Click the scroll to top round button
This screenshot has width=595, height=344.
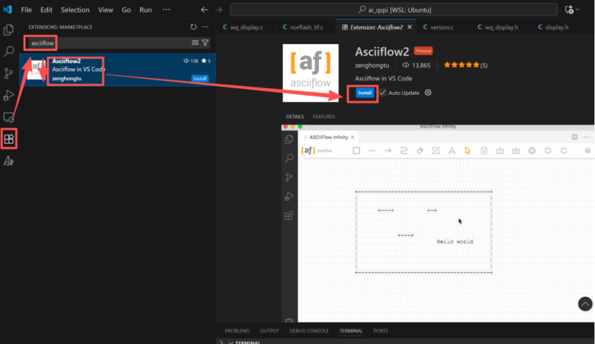tap(585, 303)
